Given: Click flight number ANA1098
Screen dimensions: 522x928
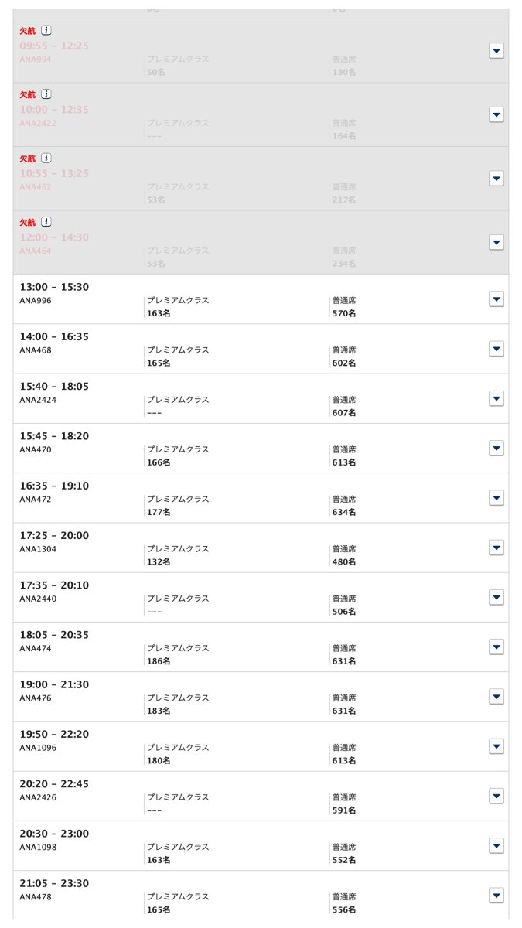Looking at the screenshot, I should [38, 847].
